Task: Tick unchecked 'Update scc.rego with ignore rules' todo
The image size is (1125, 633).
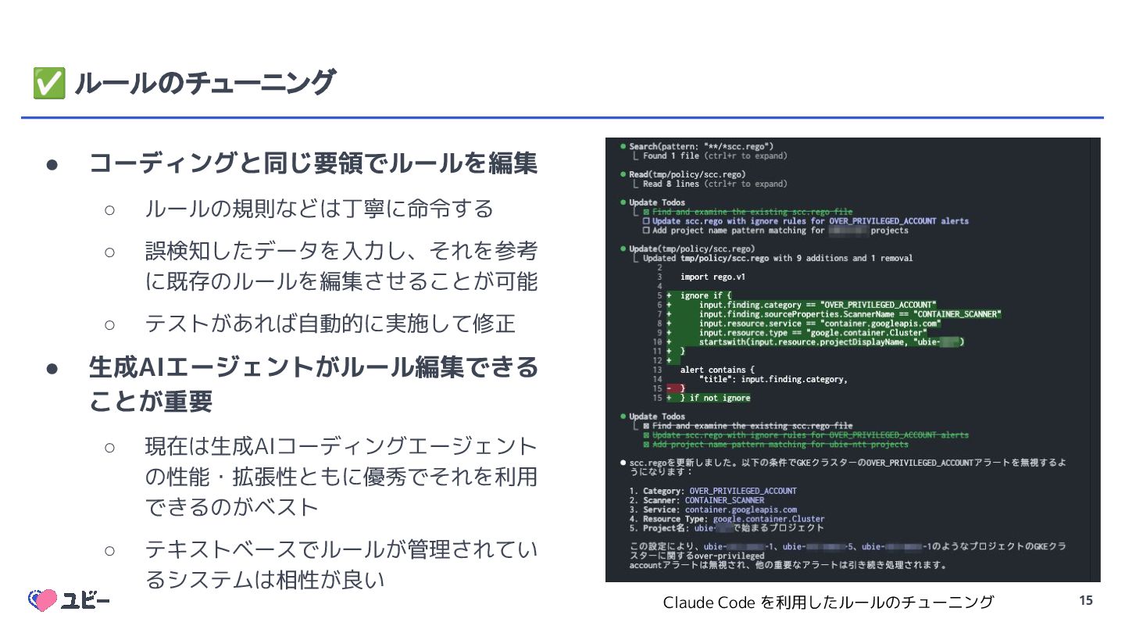Action: (646, 221)
